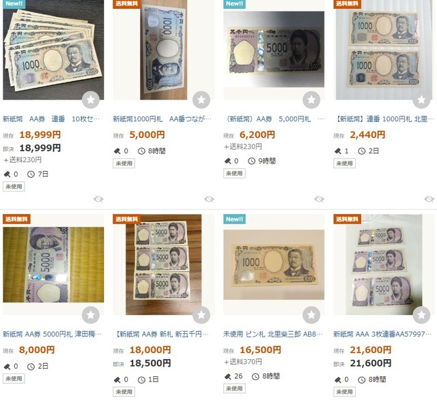The width and height of the screenshot is (437, 400).
Task: Favorite the 6,200円 5,000円札 listing via star
Action: point(311,99)
